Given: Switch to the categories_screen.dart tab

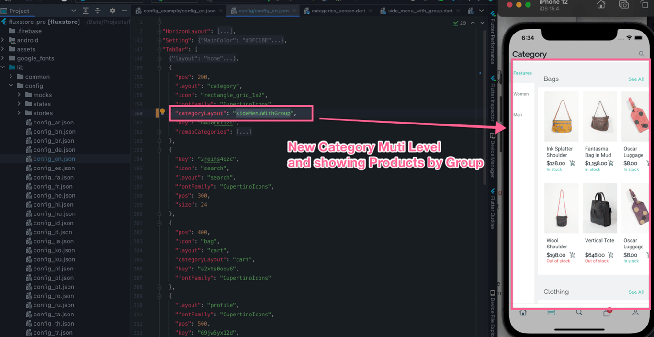Looking at the screenshot, I should point(338,11).
